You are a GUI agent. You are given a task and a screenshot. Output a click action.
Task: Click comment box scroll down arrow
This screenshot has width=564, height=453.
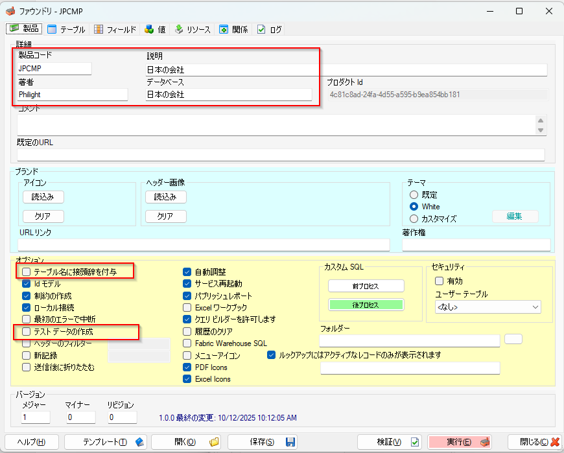click(541, 130)
